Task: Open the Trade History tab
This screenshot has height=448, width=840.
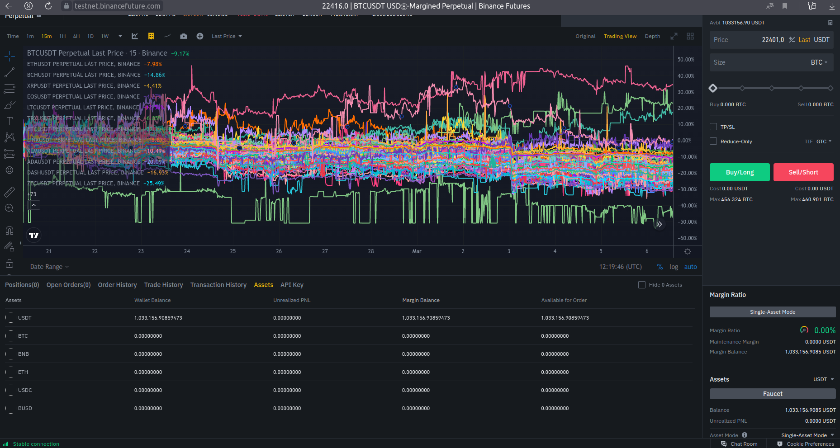Action: point(164,285)
